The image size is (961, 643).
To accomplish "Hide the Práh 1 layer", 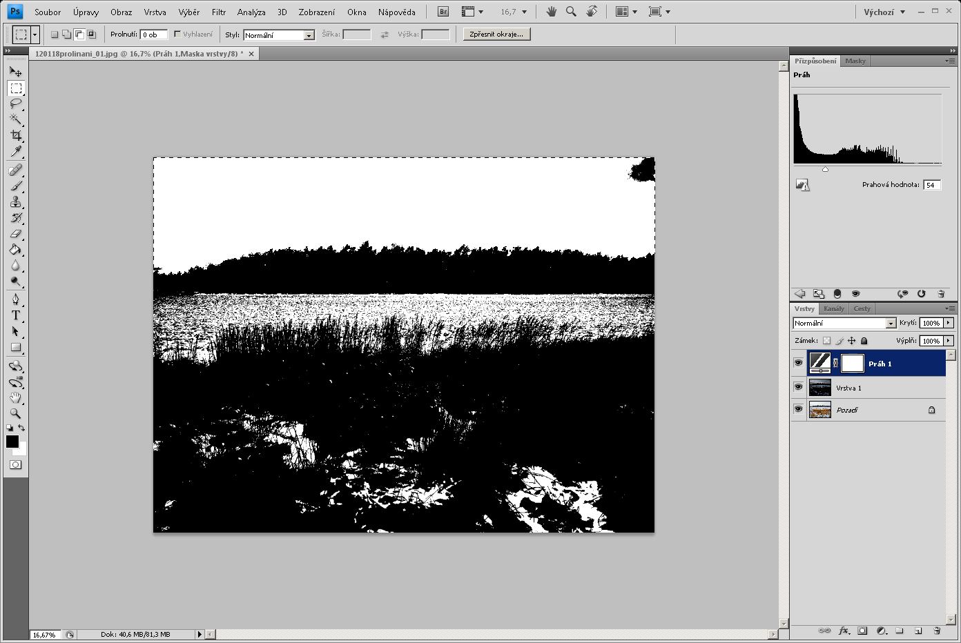I will point(798,363).
